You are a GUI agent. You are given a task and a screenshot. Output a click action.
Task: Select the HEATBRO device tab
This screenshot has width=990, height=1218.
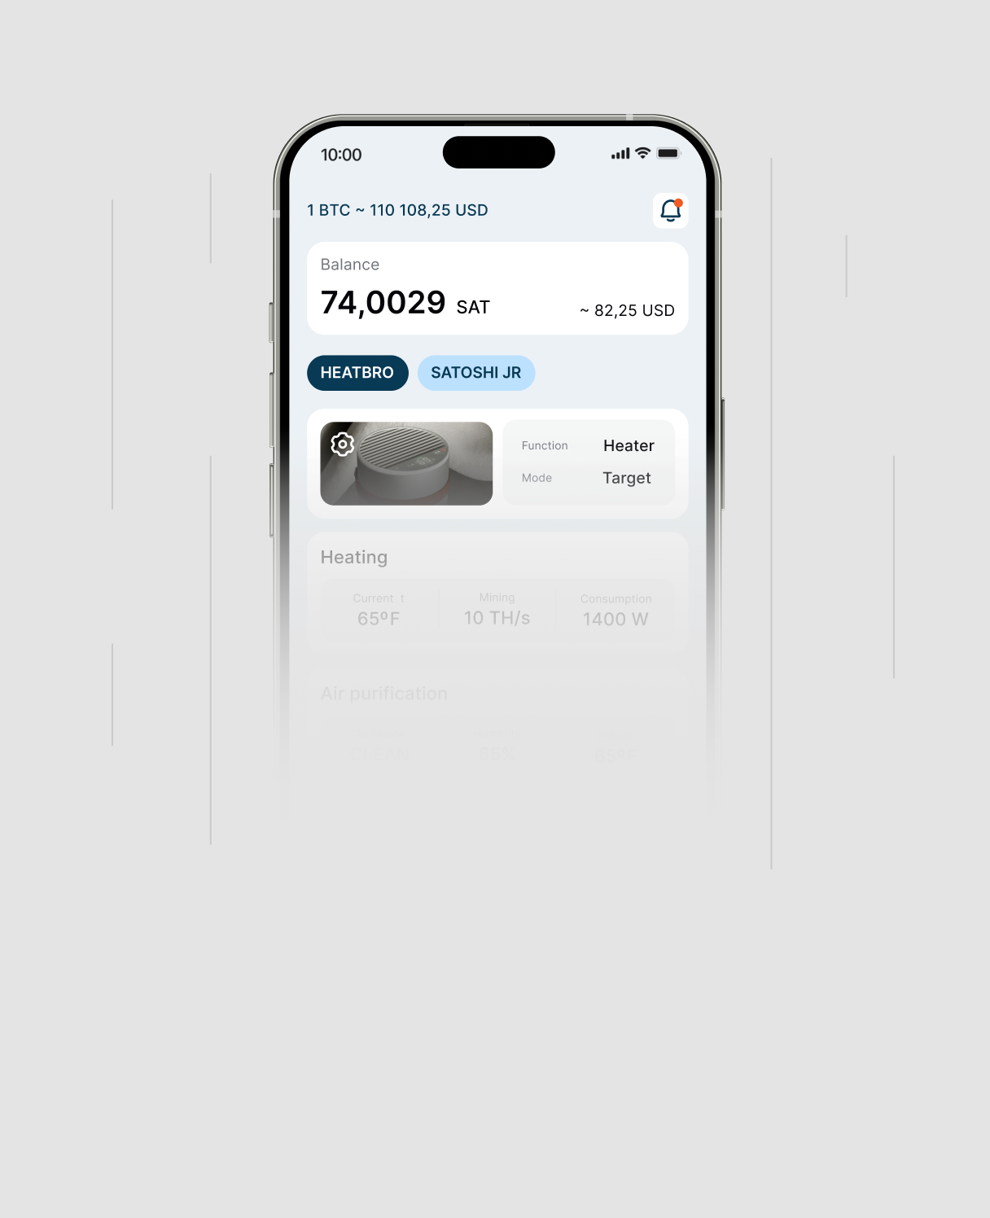pos(357,373)
